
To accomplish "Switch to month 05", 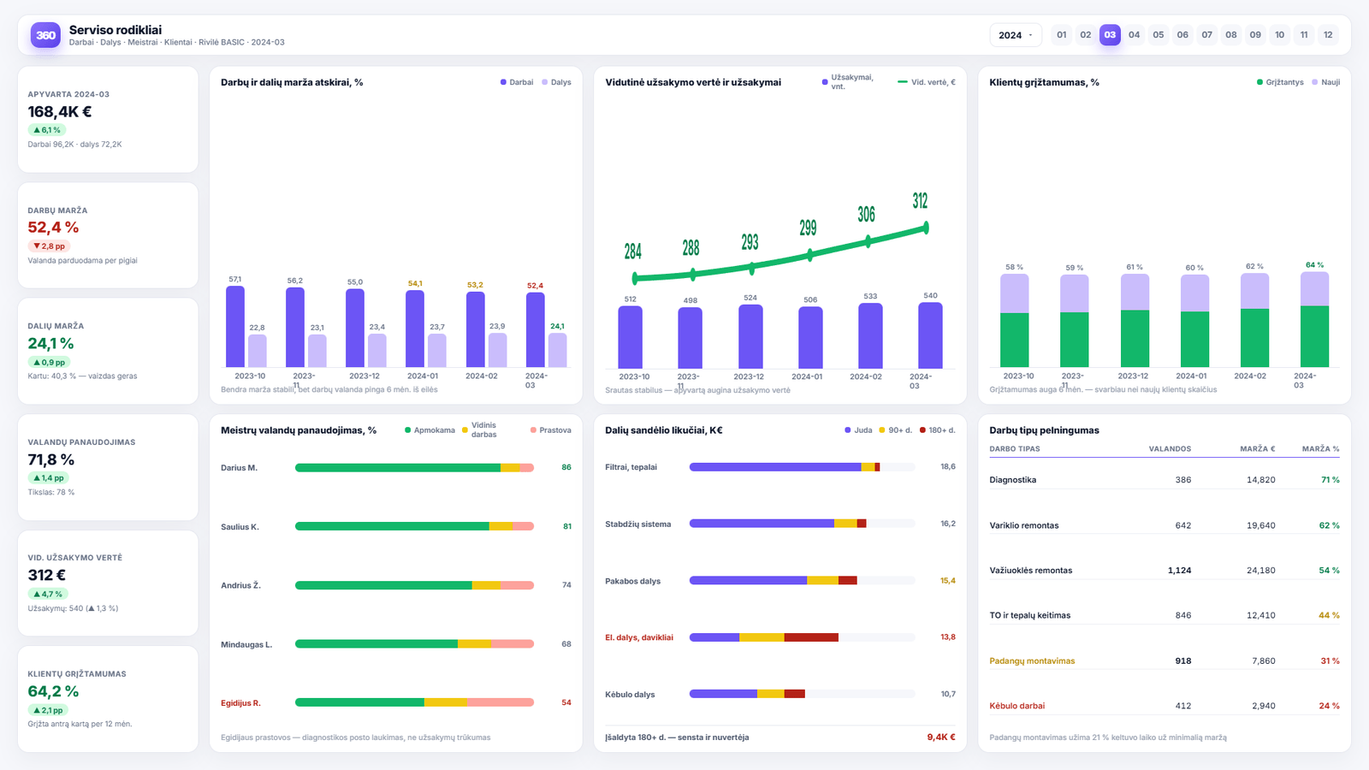I will [1159, 35].
